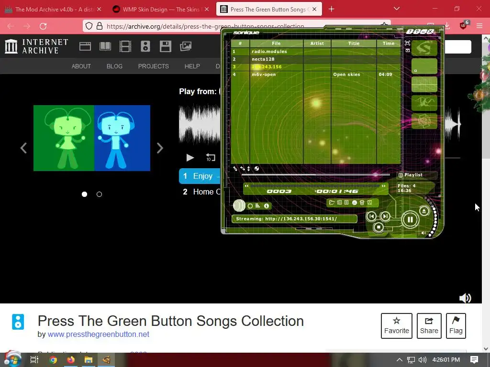This screenshot has width=490, height=367.
Task: Click the floppy disk save playlist icon
Action: tap(370, 203)
